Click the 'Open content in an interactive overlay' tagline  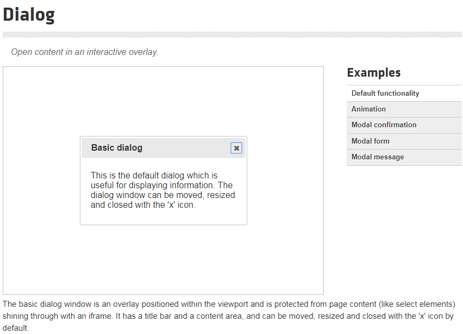point(84,52)
